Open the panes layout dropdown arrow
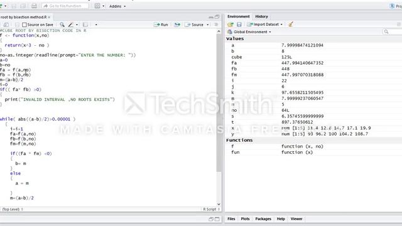 click(104, 6)
